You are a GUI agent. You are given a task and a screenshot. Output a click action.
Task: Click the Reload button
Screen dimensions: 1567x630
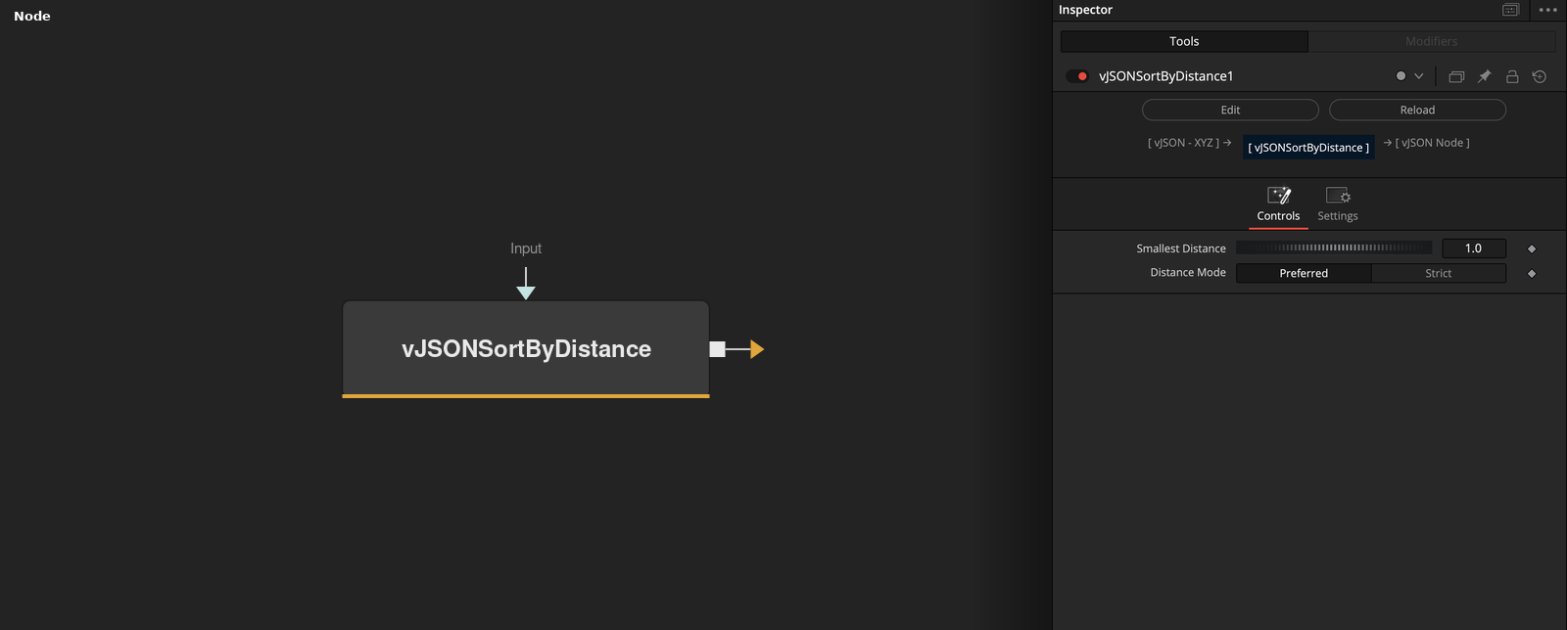pos(1417,110)
